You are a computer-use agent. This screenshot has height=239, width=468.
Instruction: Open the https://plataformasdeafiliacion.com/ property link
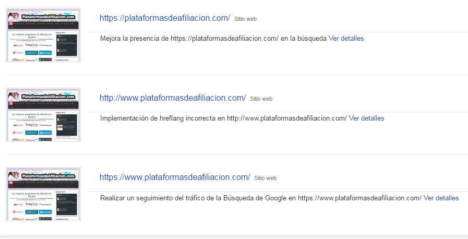[x=165, y=18]
